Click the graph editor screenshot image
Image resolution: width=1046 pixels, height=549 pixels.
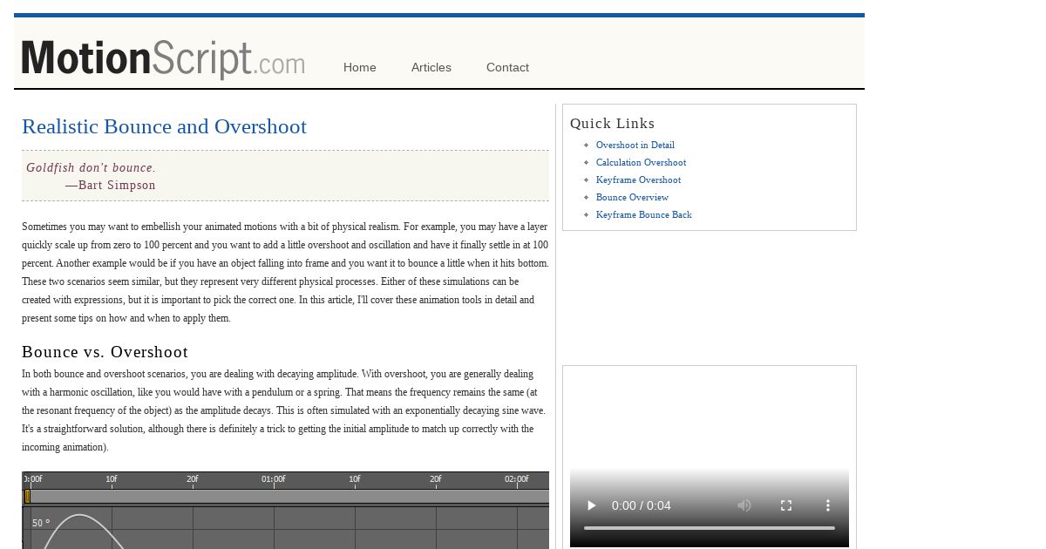[x=285, y=511]
